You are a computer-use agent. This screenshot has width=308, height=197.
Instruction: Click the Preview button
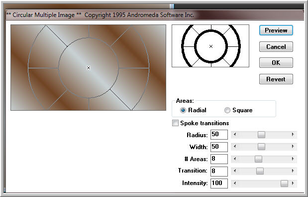tap(276, 30)
